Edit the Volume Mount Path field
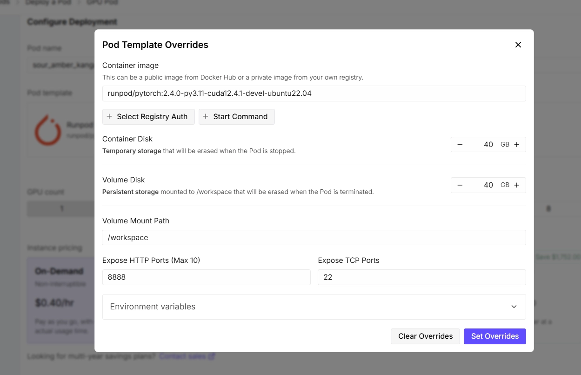This screenshot has height=375, width=581. pos(314,237)
